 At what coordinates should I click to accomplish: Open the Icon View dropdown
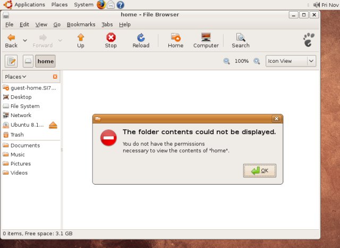291,61
